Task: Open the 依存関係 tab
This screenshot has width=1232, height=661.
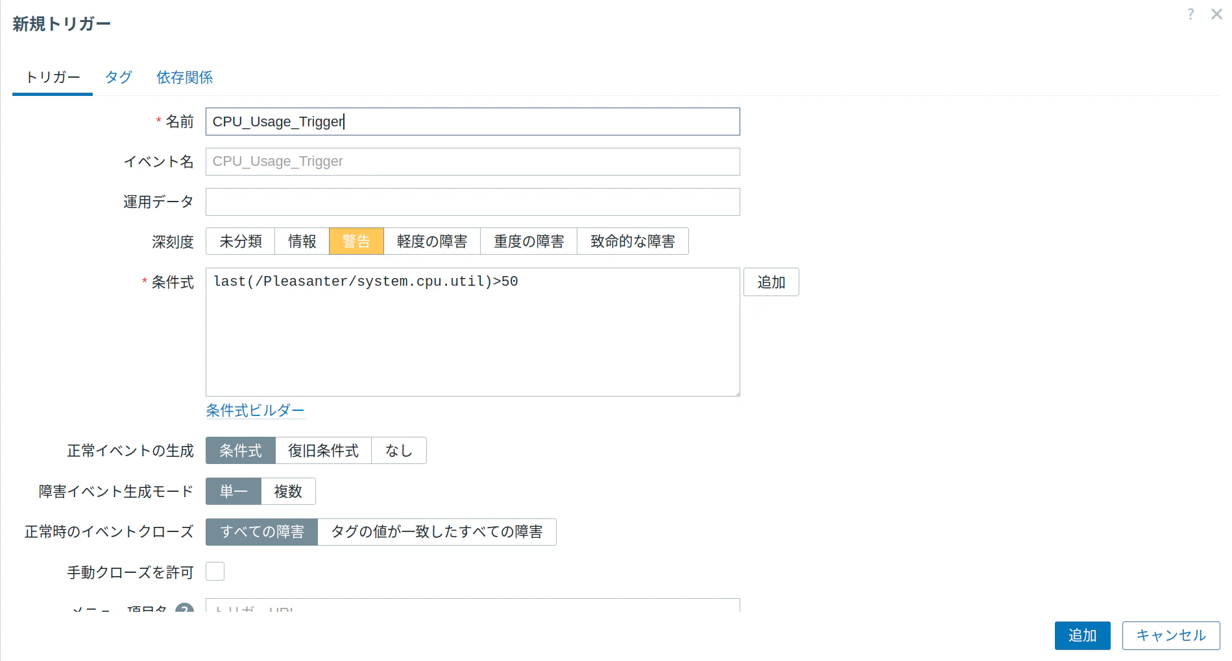Action: coord(185,78)
